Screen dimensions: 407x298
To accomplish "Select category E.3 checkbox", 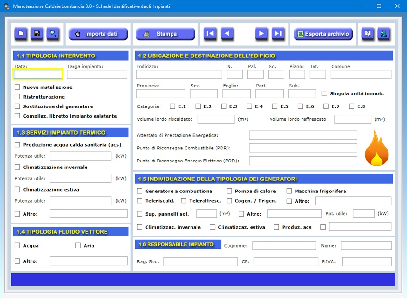I will [224, 106].
